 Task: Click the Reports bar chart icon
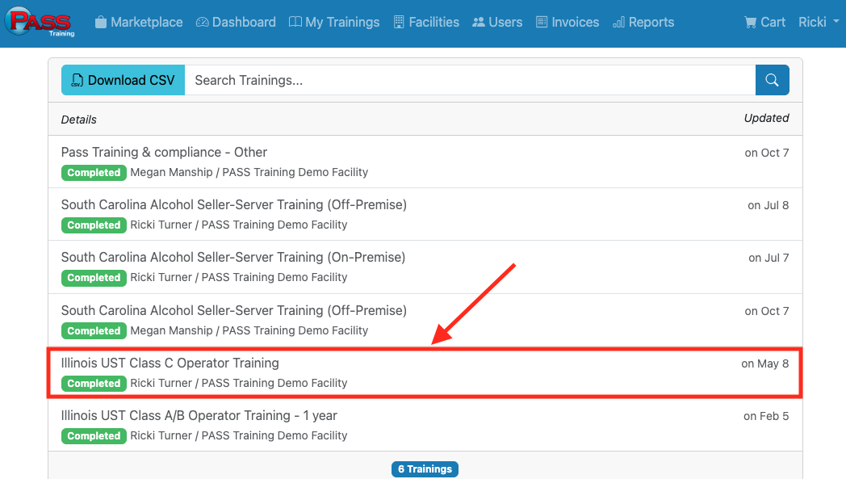[619, 22]
